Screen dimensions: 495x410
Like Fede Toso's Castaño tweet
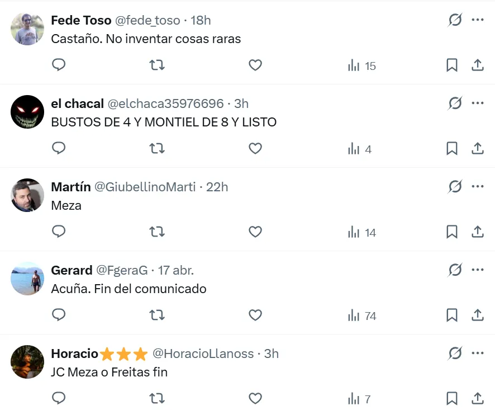click(255, 65)
